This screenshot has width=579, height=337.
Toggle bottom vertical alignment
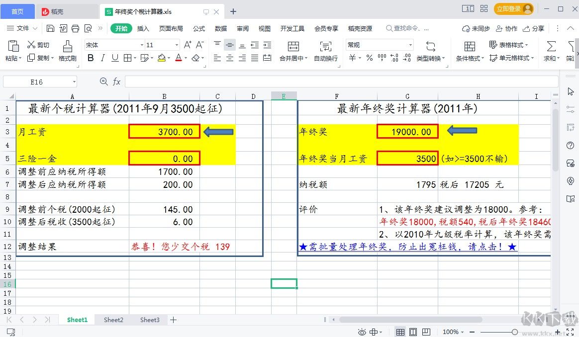point(242,45)
